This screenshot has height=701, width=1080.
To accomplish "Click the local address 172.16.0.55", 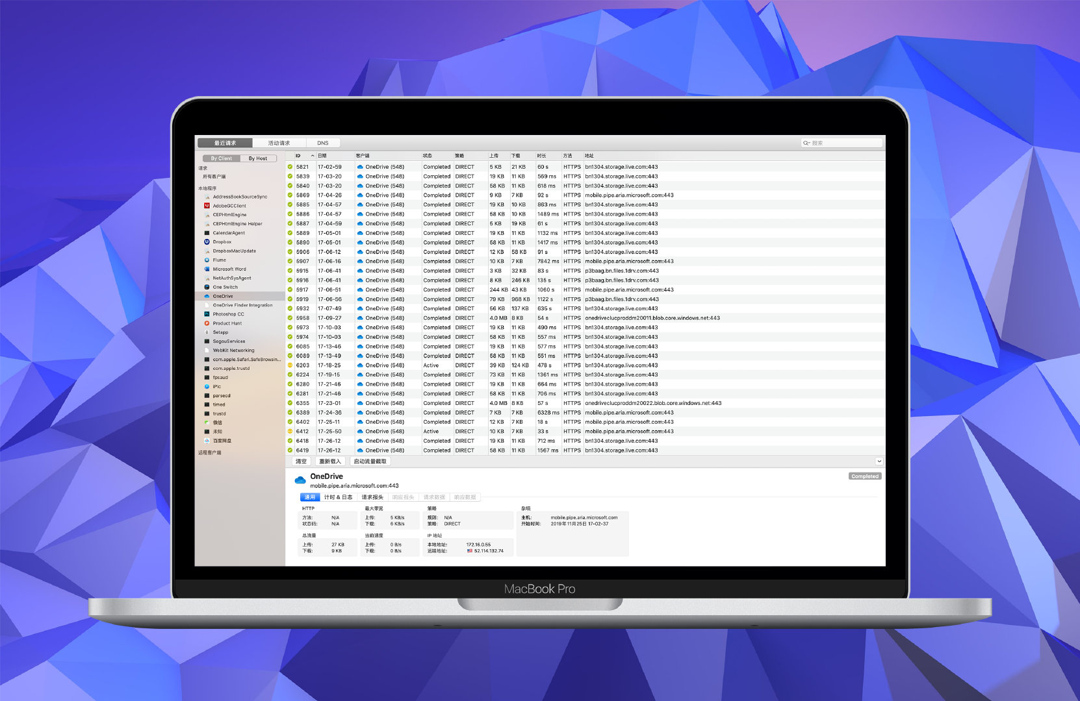I will (478, 545).
